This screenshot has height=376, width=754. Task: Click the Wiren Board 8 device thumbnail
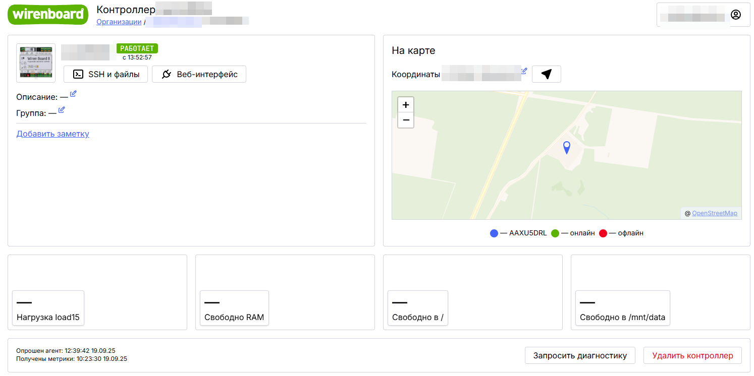click(36, 63)
